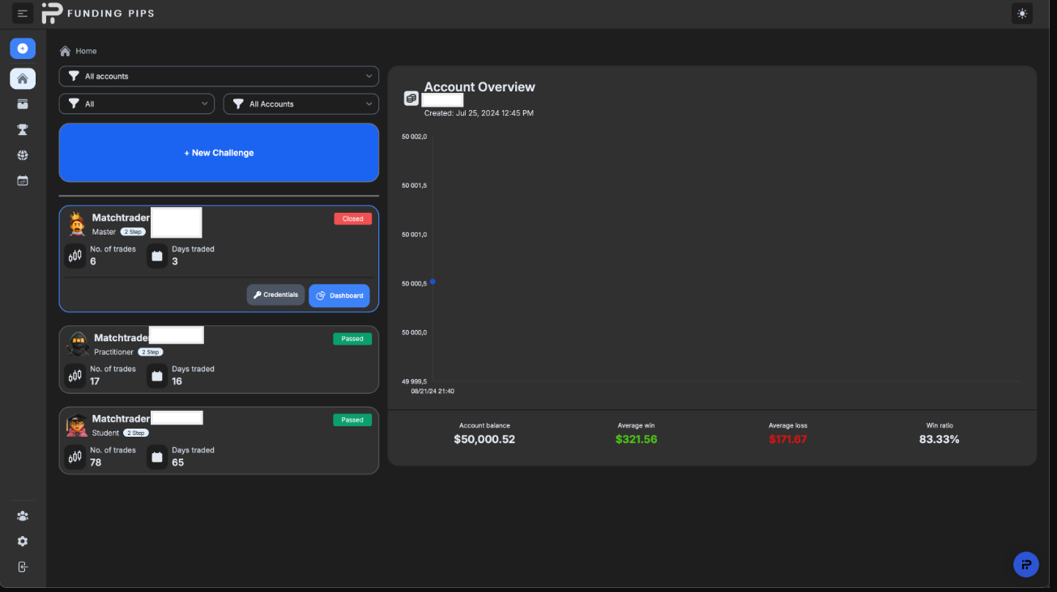The height and width of the screenshot is (592, 1057).
Task: Click the globe icon in sidebar
Action: coord(23,155)
